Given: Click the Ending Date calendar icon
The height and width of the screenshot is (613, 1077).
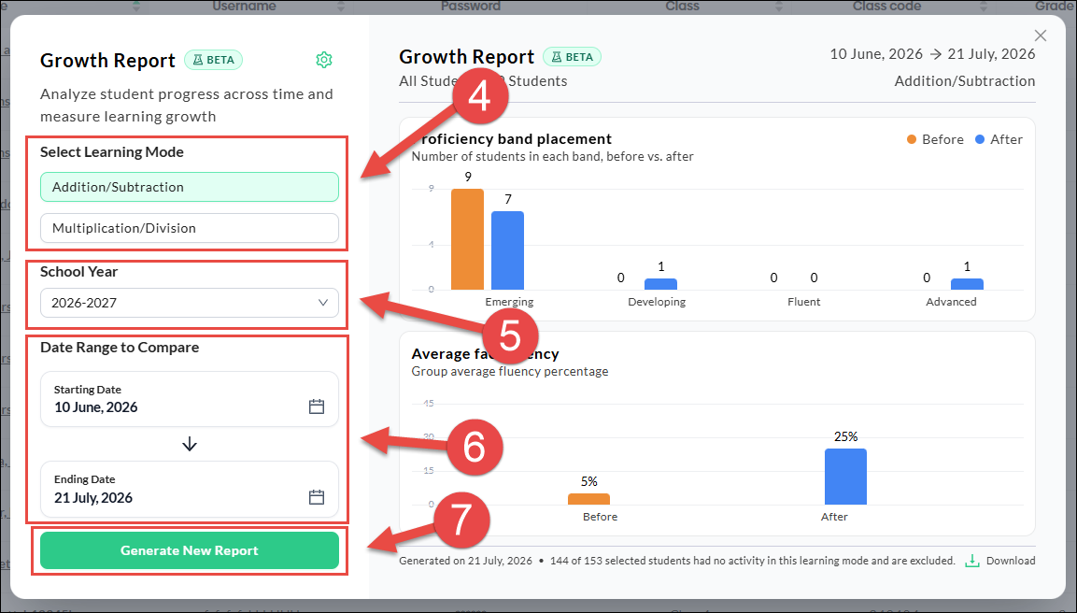Looking at the screenshot, I should pos(317,497).
